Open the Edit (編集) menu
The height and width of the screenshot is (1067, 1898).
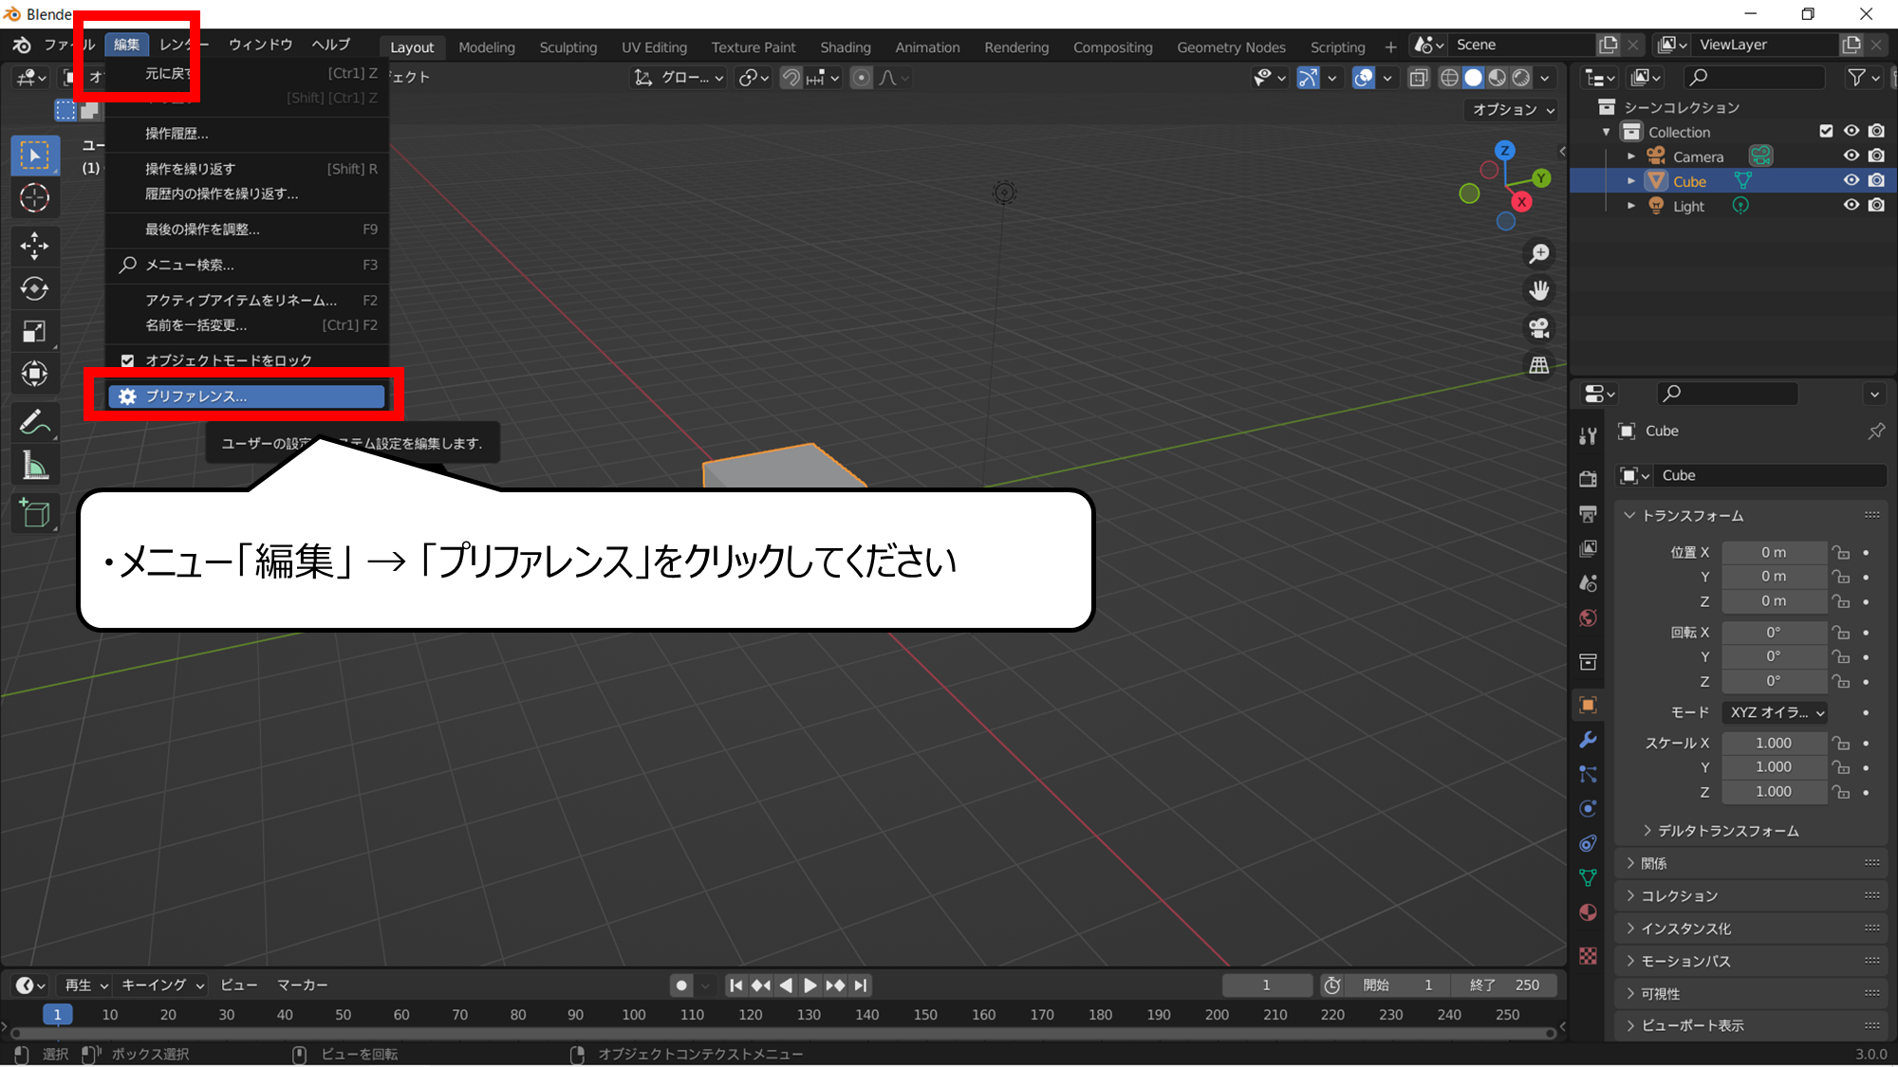point(126,45)
